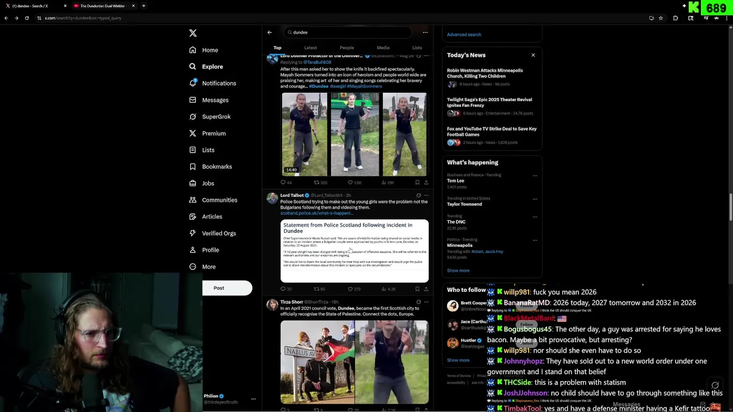Share the Lord Talbot post
Screen dimensions: 733x412
426,289
